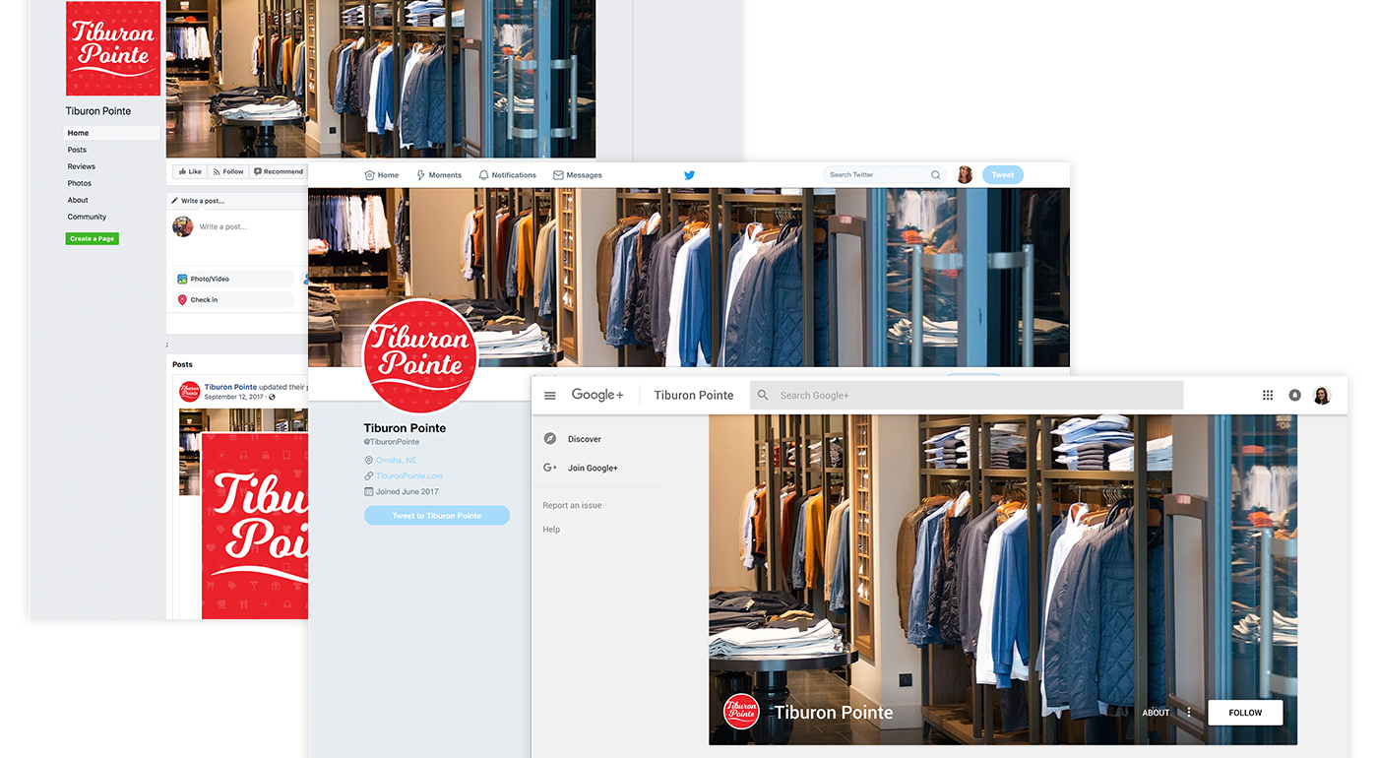Screen dimensions: 1378x758
Task: Open Help in the Google+ sidebar
Action: click(551, 530)
